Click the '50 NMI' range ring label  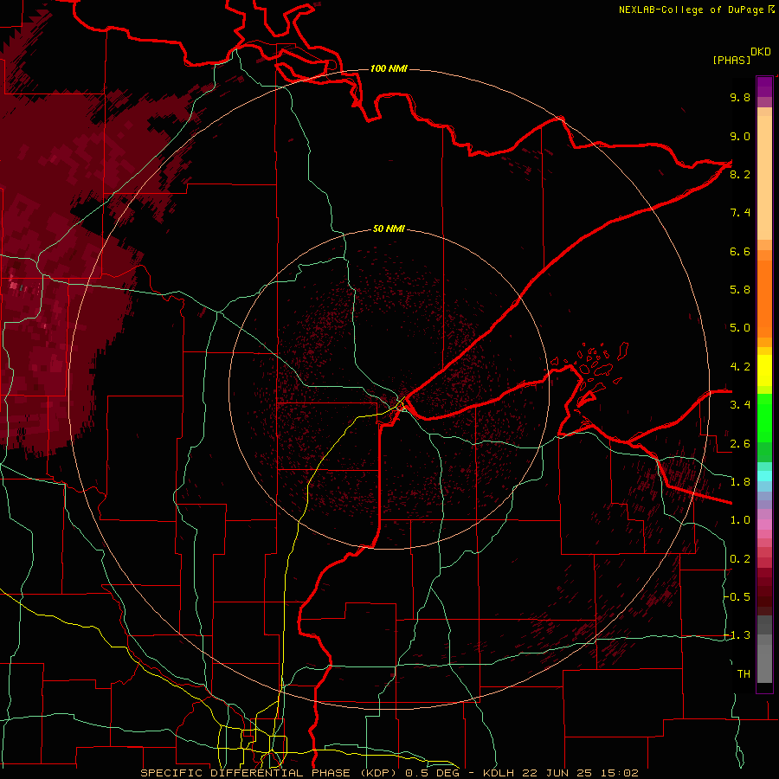point(389,229)
